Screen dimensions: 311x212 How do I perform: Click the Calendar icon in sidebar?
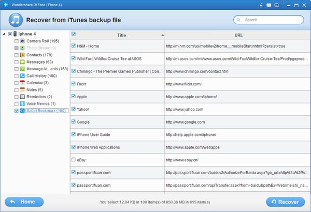point(22,83)
